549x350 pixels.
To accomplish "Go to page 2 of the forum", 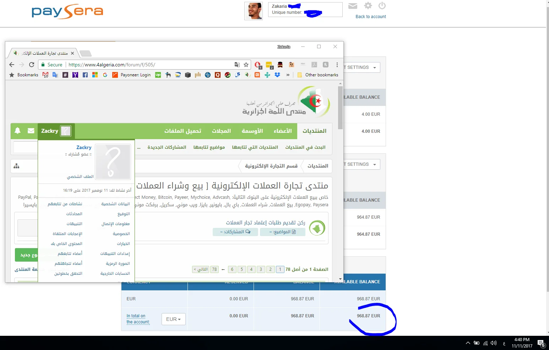I will tap(270, 269).
